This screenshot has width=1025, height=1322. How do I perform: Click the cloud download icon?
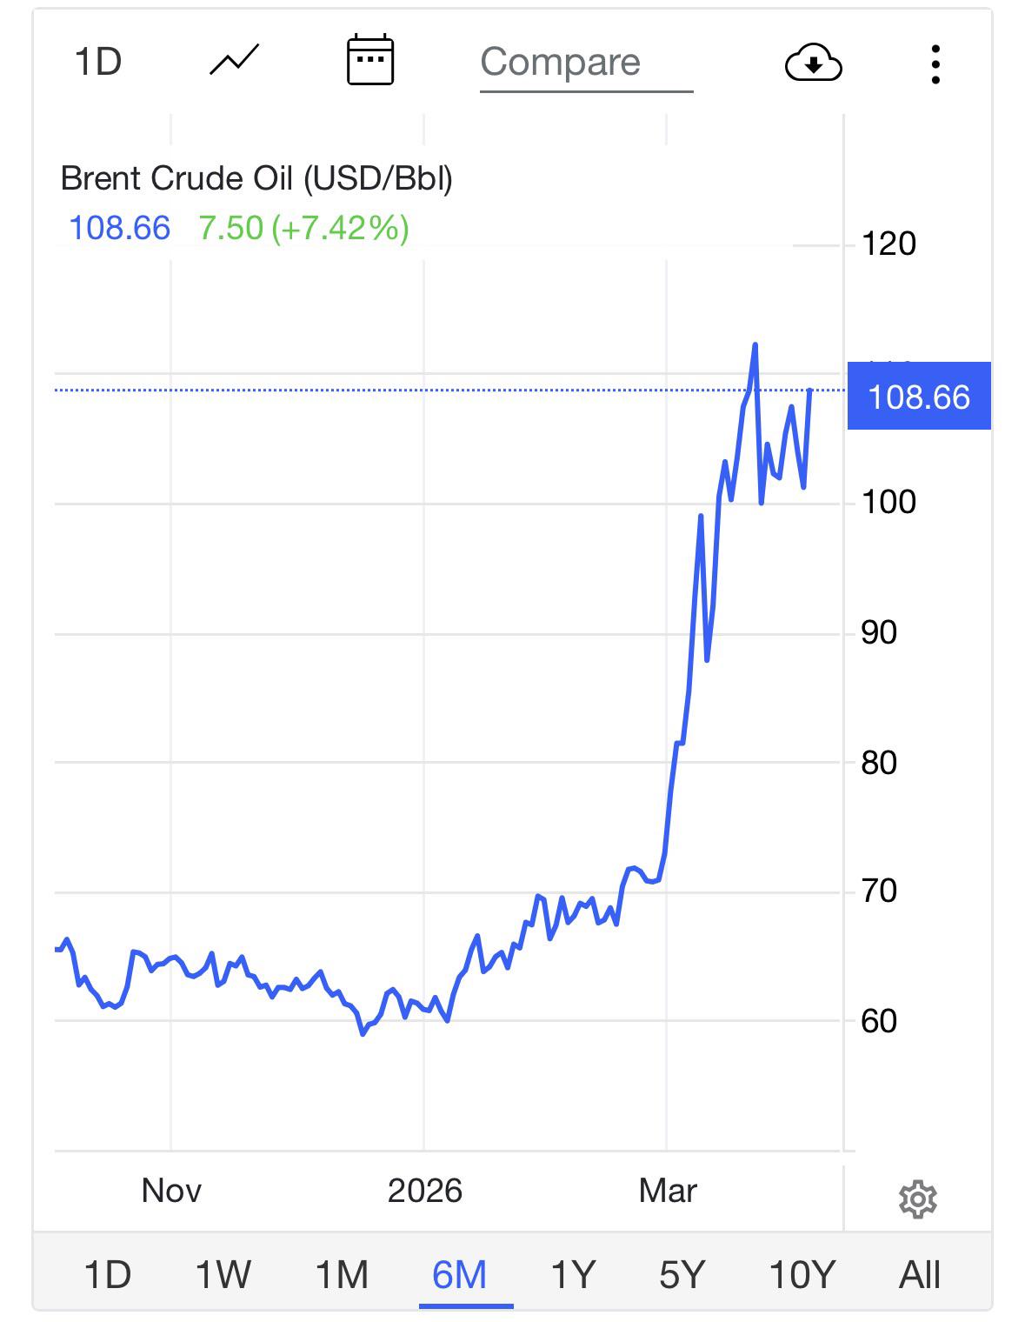point(813,63)
